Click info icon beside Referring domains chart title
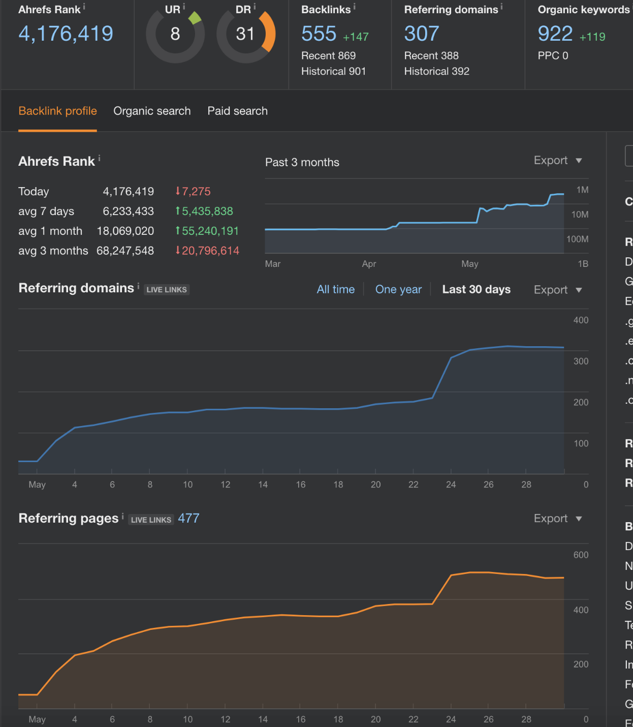The width and height of the screenshot is (633, 727). click(138, 286)
